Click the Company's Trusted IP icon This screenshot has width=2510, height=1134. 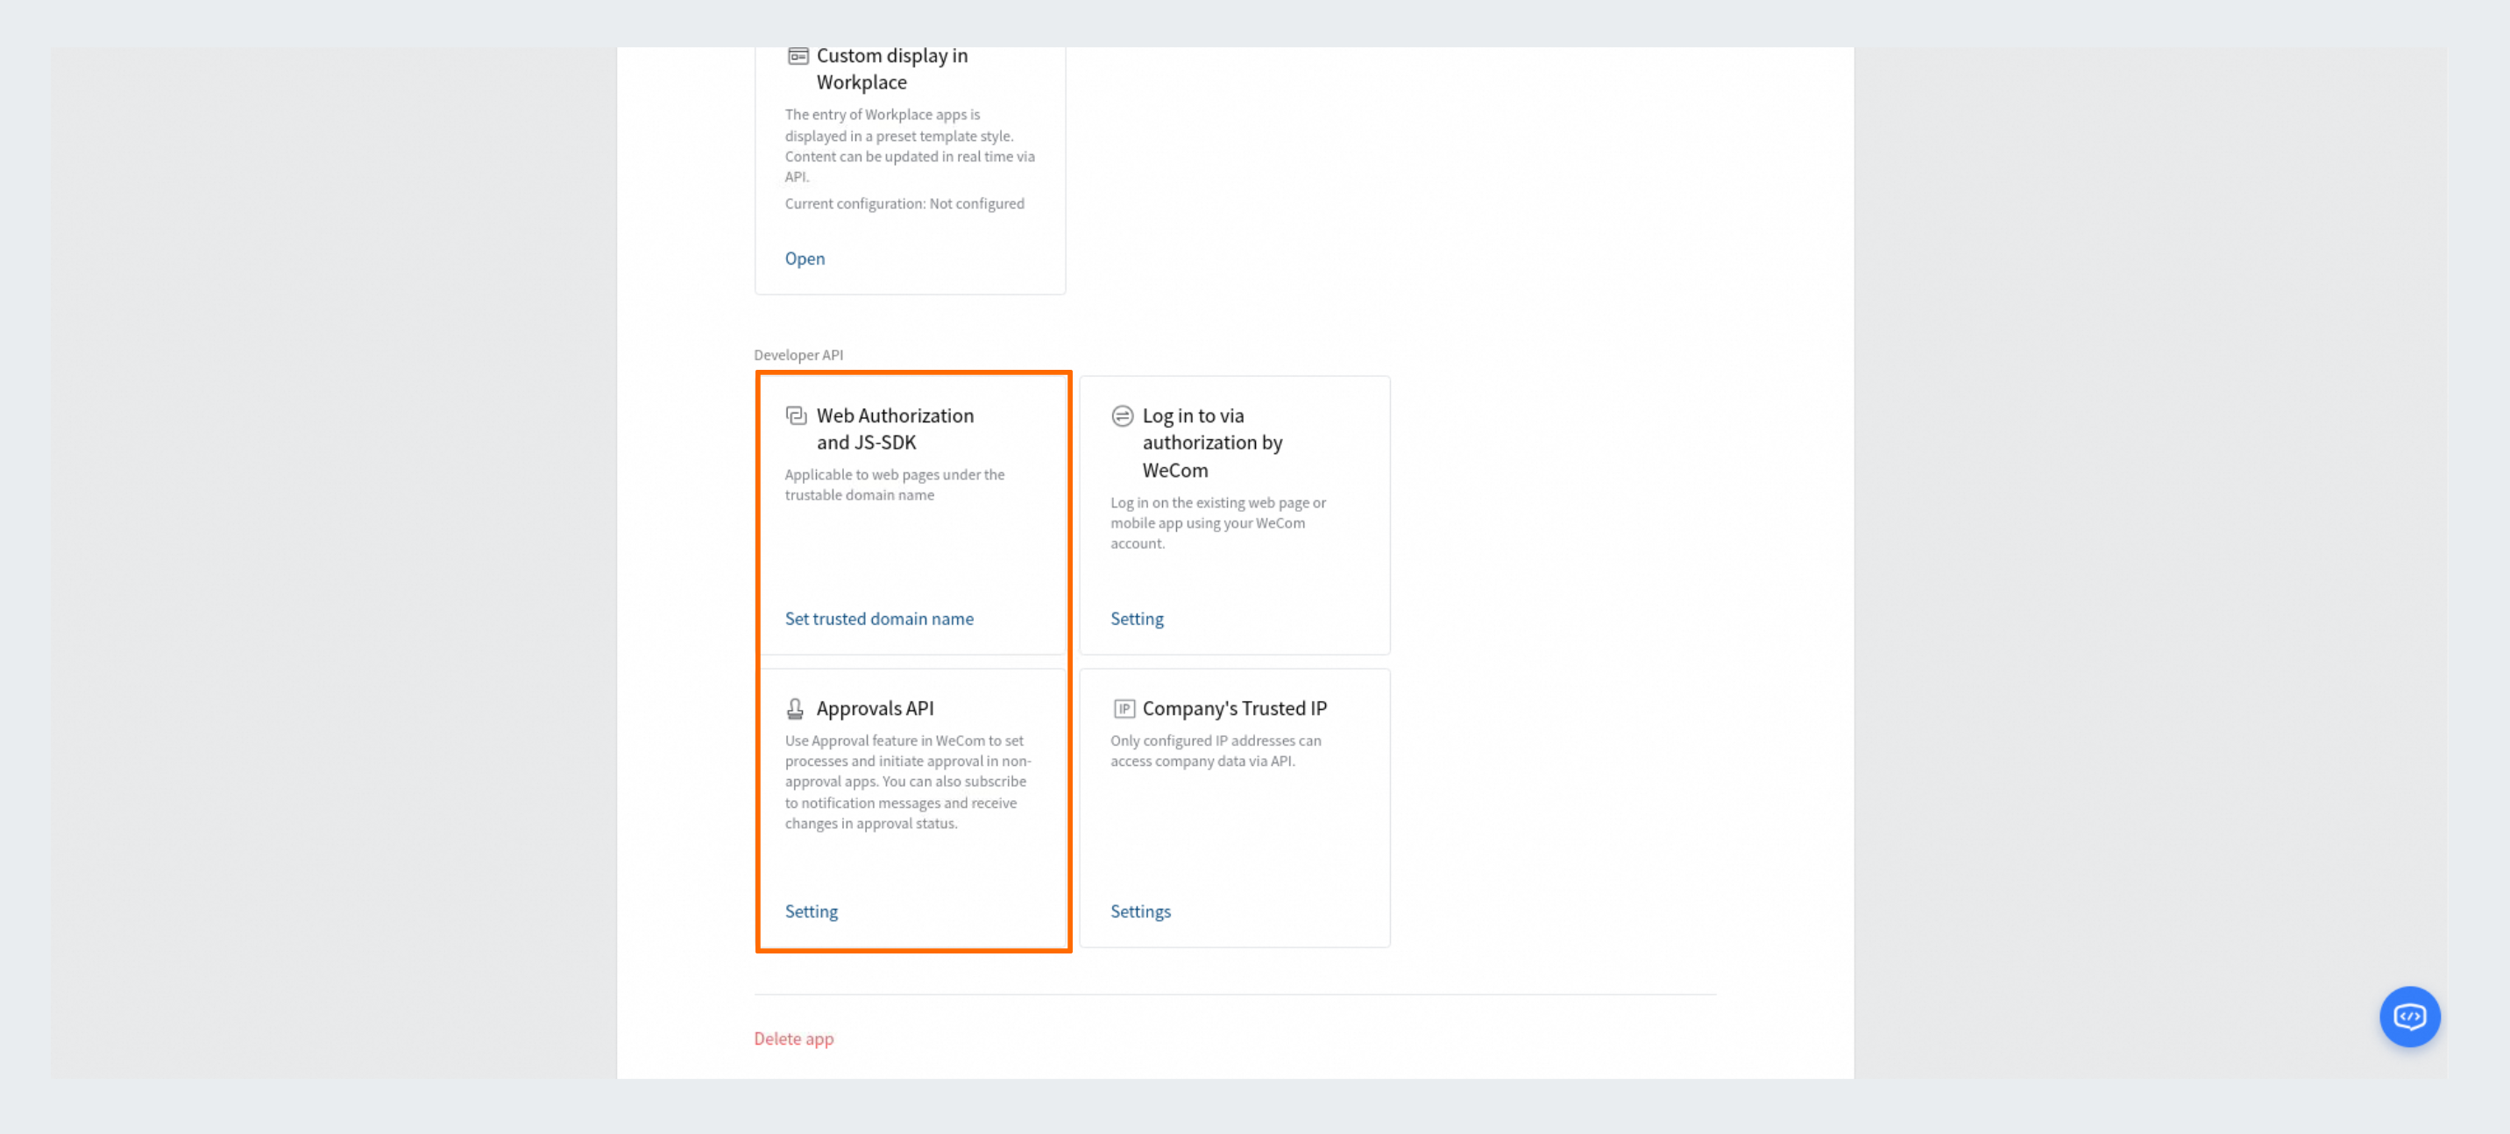[1124, 708]
